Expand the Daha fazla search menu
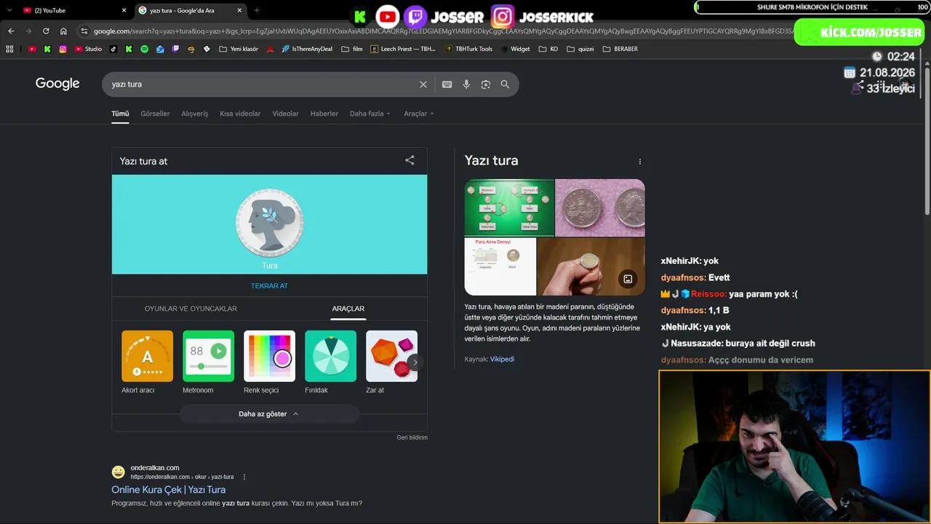Screen dimensions: 931x524 (370, 114)
